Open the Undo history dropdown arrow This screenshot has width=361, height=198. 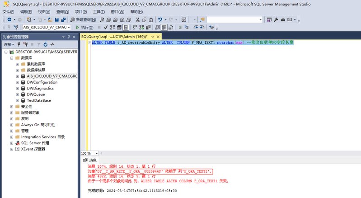pos(165,19)
